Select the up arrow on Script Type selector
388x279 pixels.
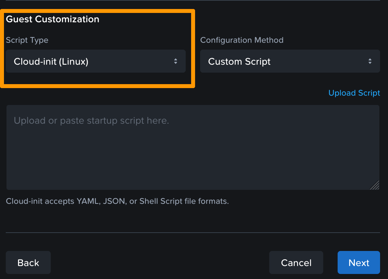pyautogui.click(x=176, y=59)
